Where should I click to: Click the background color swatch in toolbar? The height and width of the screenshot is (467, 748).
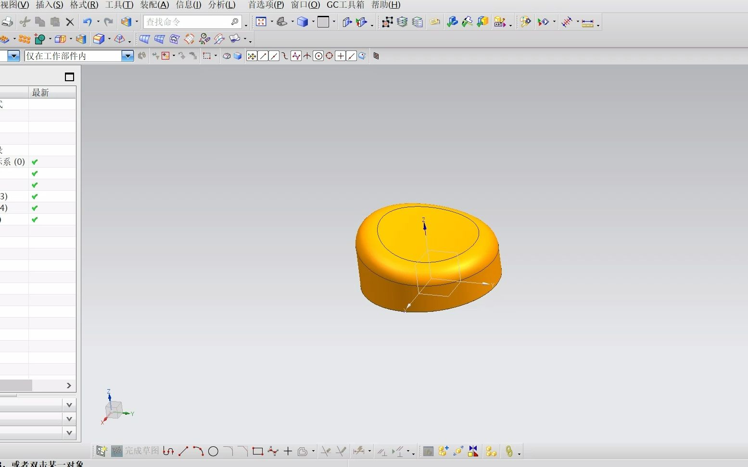pos(324,22)
